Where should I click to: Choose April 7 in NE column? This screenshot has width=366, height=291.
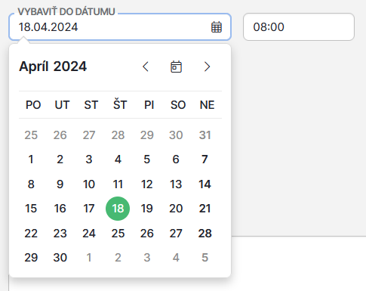click(205, 159)
